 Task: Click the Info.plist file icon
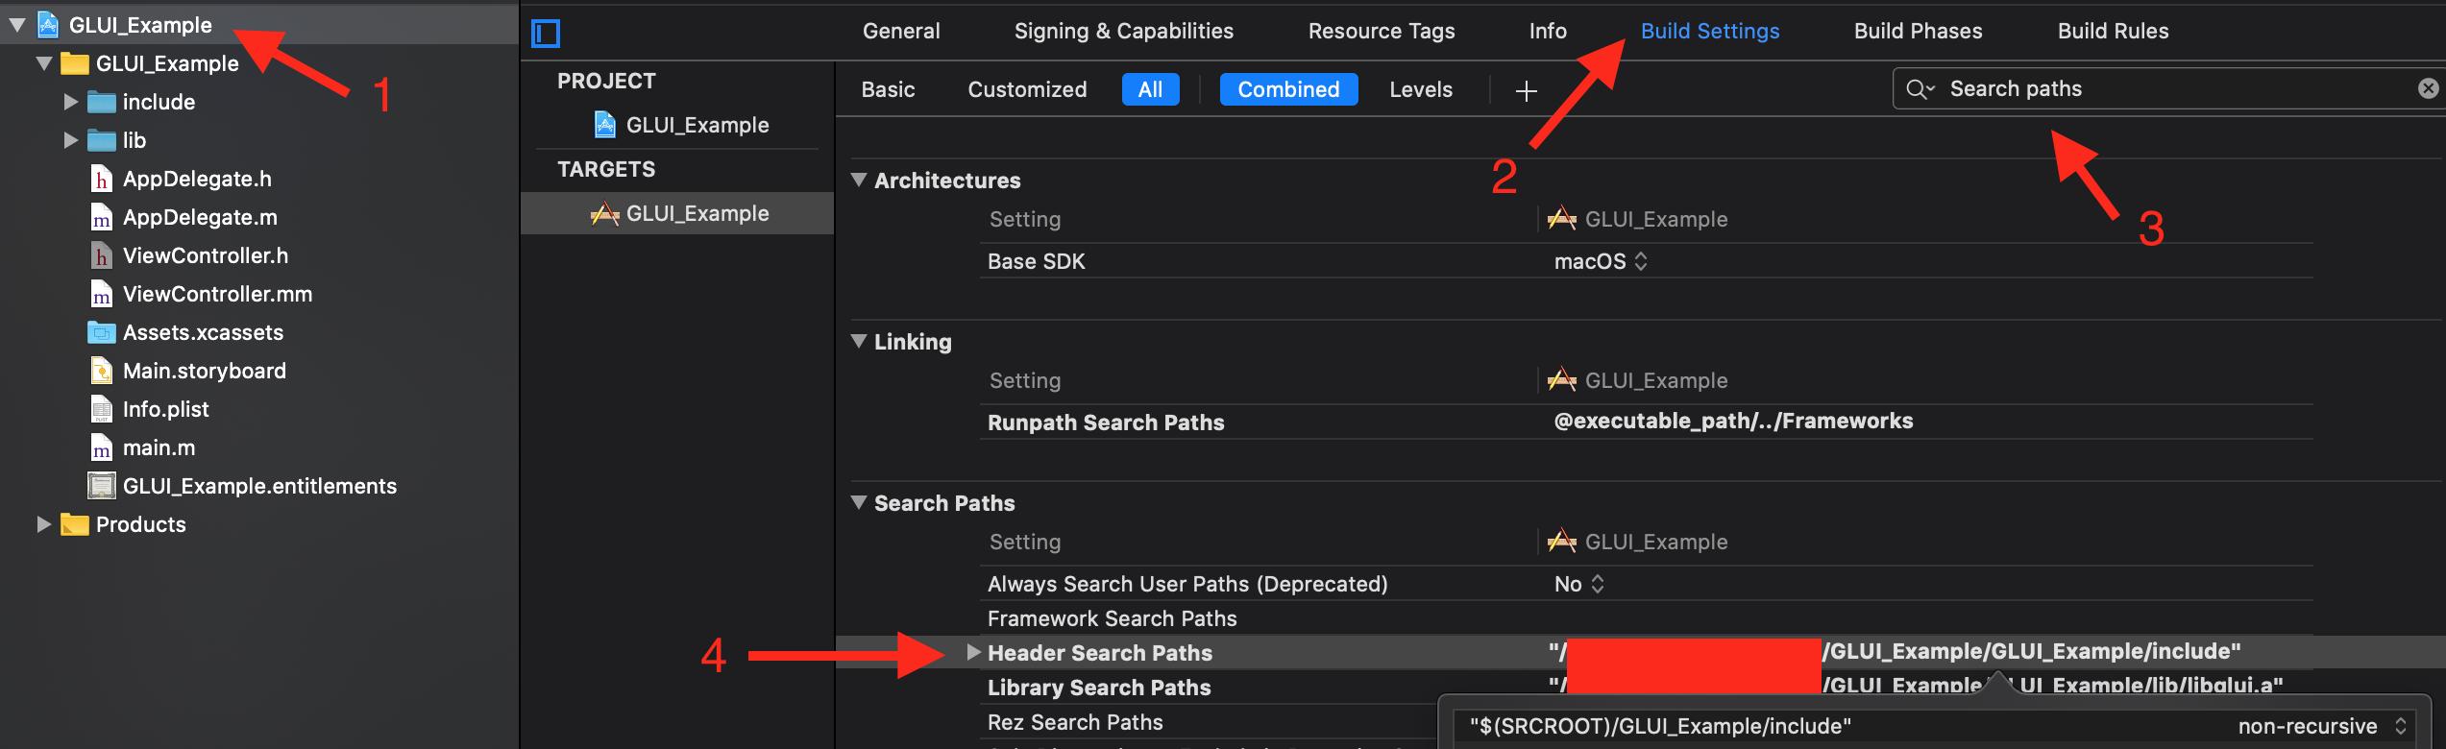coord(102,409)
